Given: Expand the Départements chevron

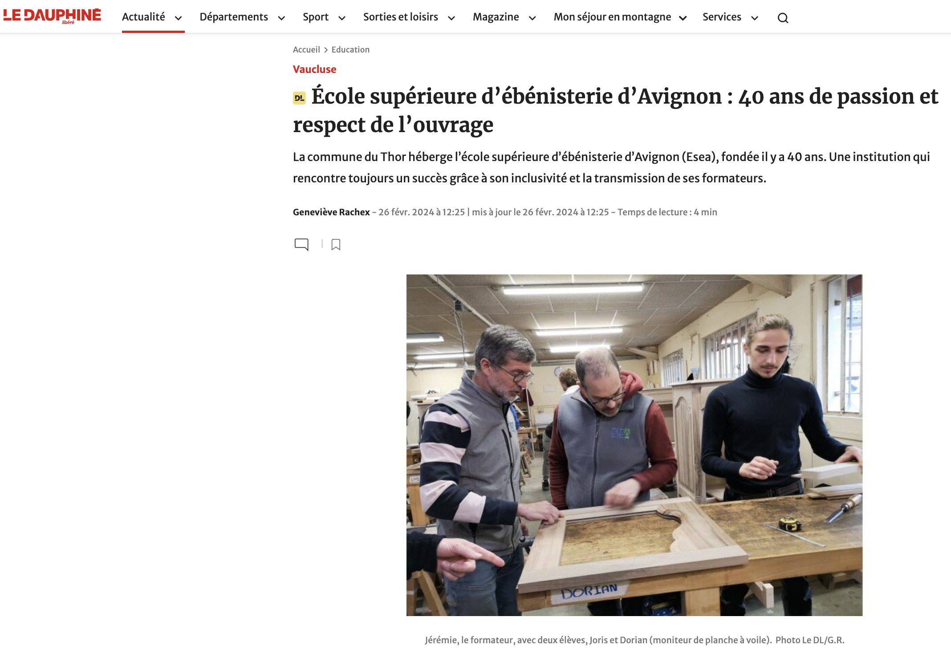Looking at the screenshot, I should pos(281,18).
